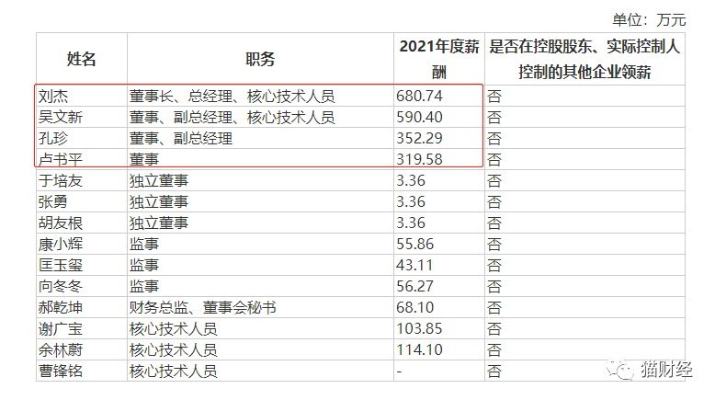Image resolution: width=715 pixels, height=400 pixels.
Task: Click the name 于培友
Action: click(60, 181)
